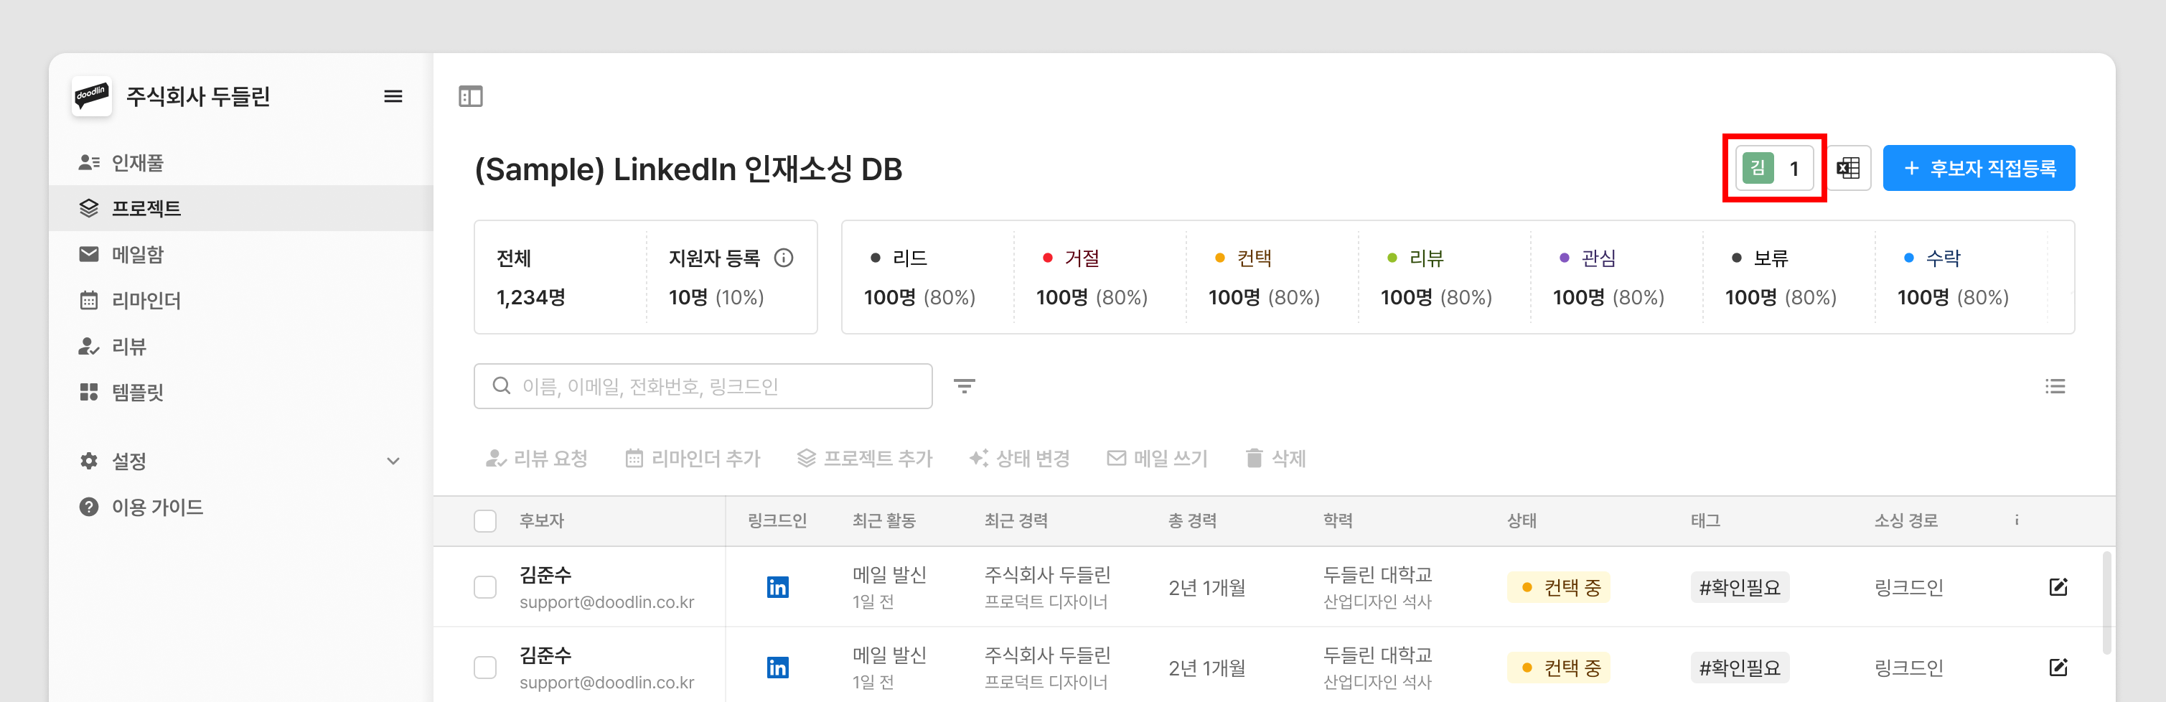The width and height of the screenshot is (2166, 702).
Task: Open first candidate's LinkedIn icon
Action: tap(778, 587)
